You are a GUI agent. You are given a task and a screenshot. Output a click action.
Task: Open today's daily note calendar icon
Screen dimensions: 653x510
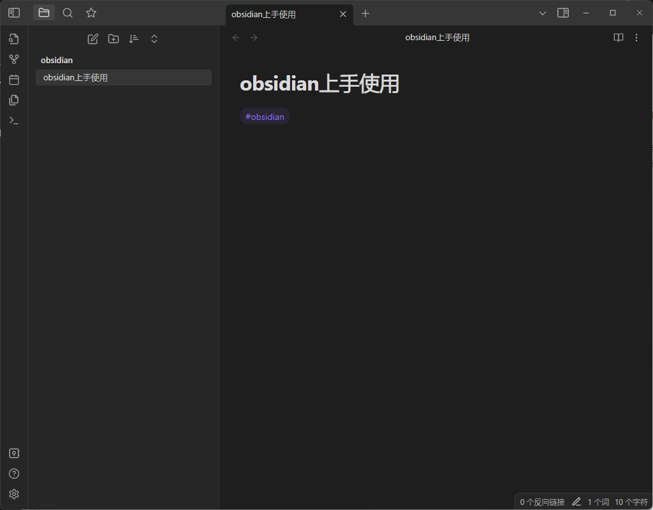point(14,80)
